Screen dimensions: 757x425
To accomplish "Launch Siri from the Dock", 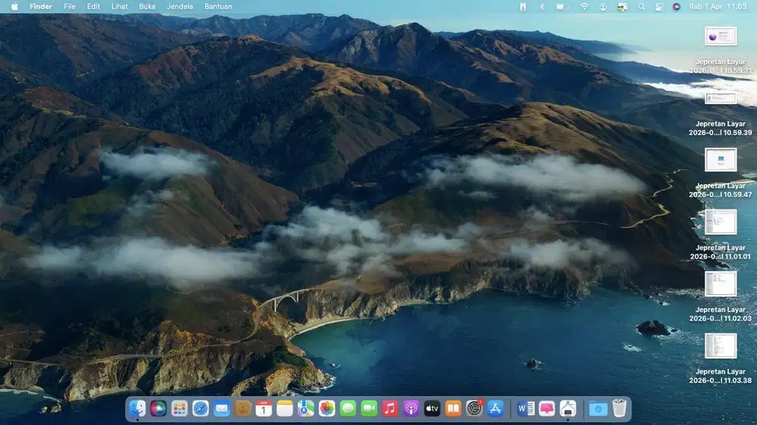I will click(158, 408).
